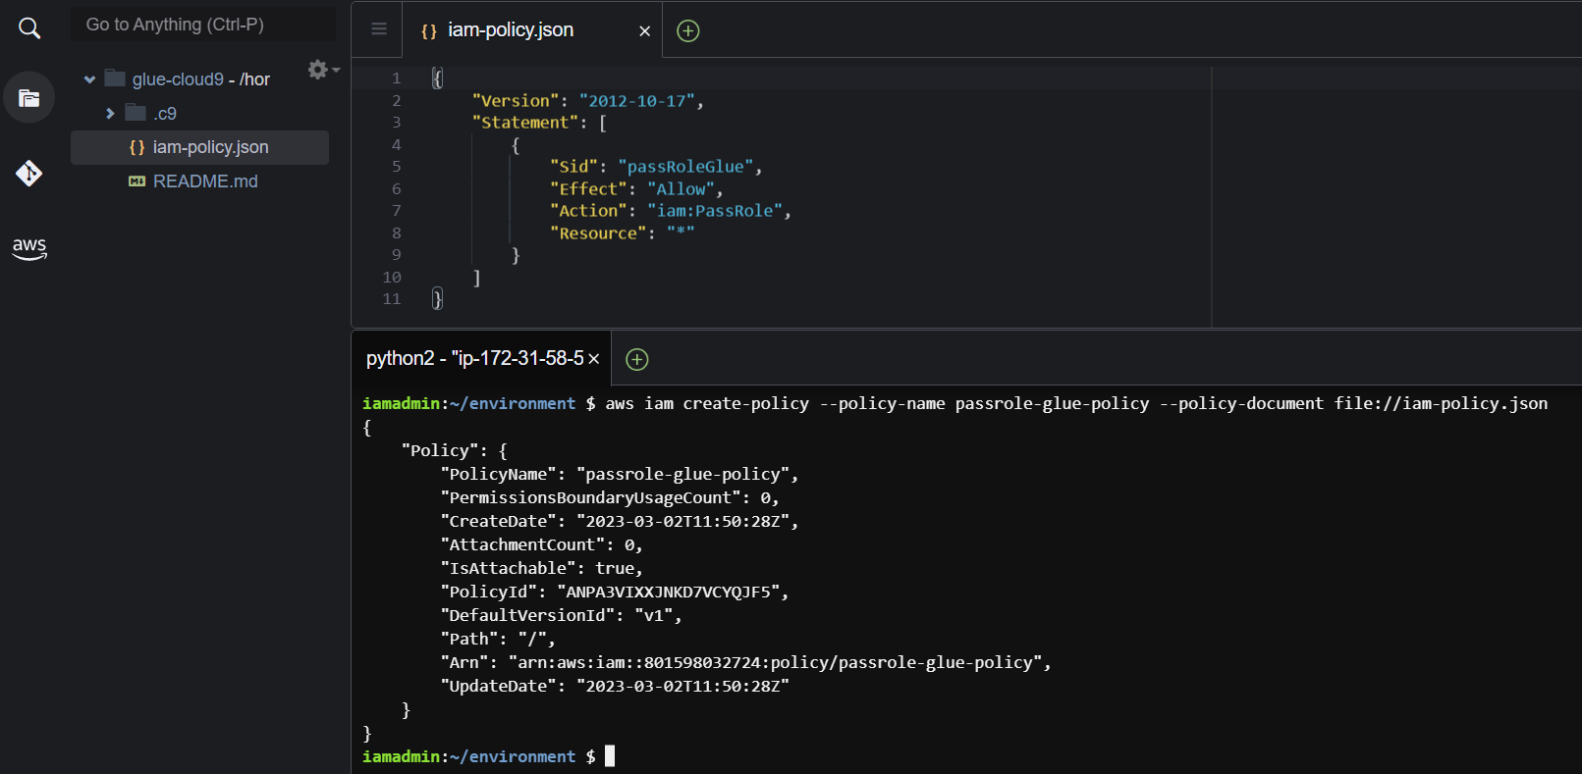
Task: Click the README.md markdown file icon
Action: [137, 181]
